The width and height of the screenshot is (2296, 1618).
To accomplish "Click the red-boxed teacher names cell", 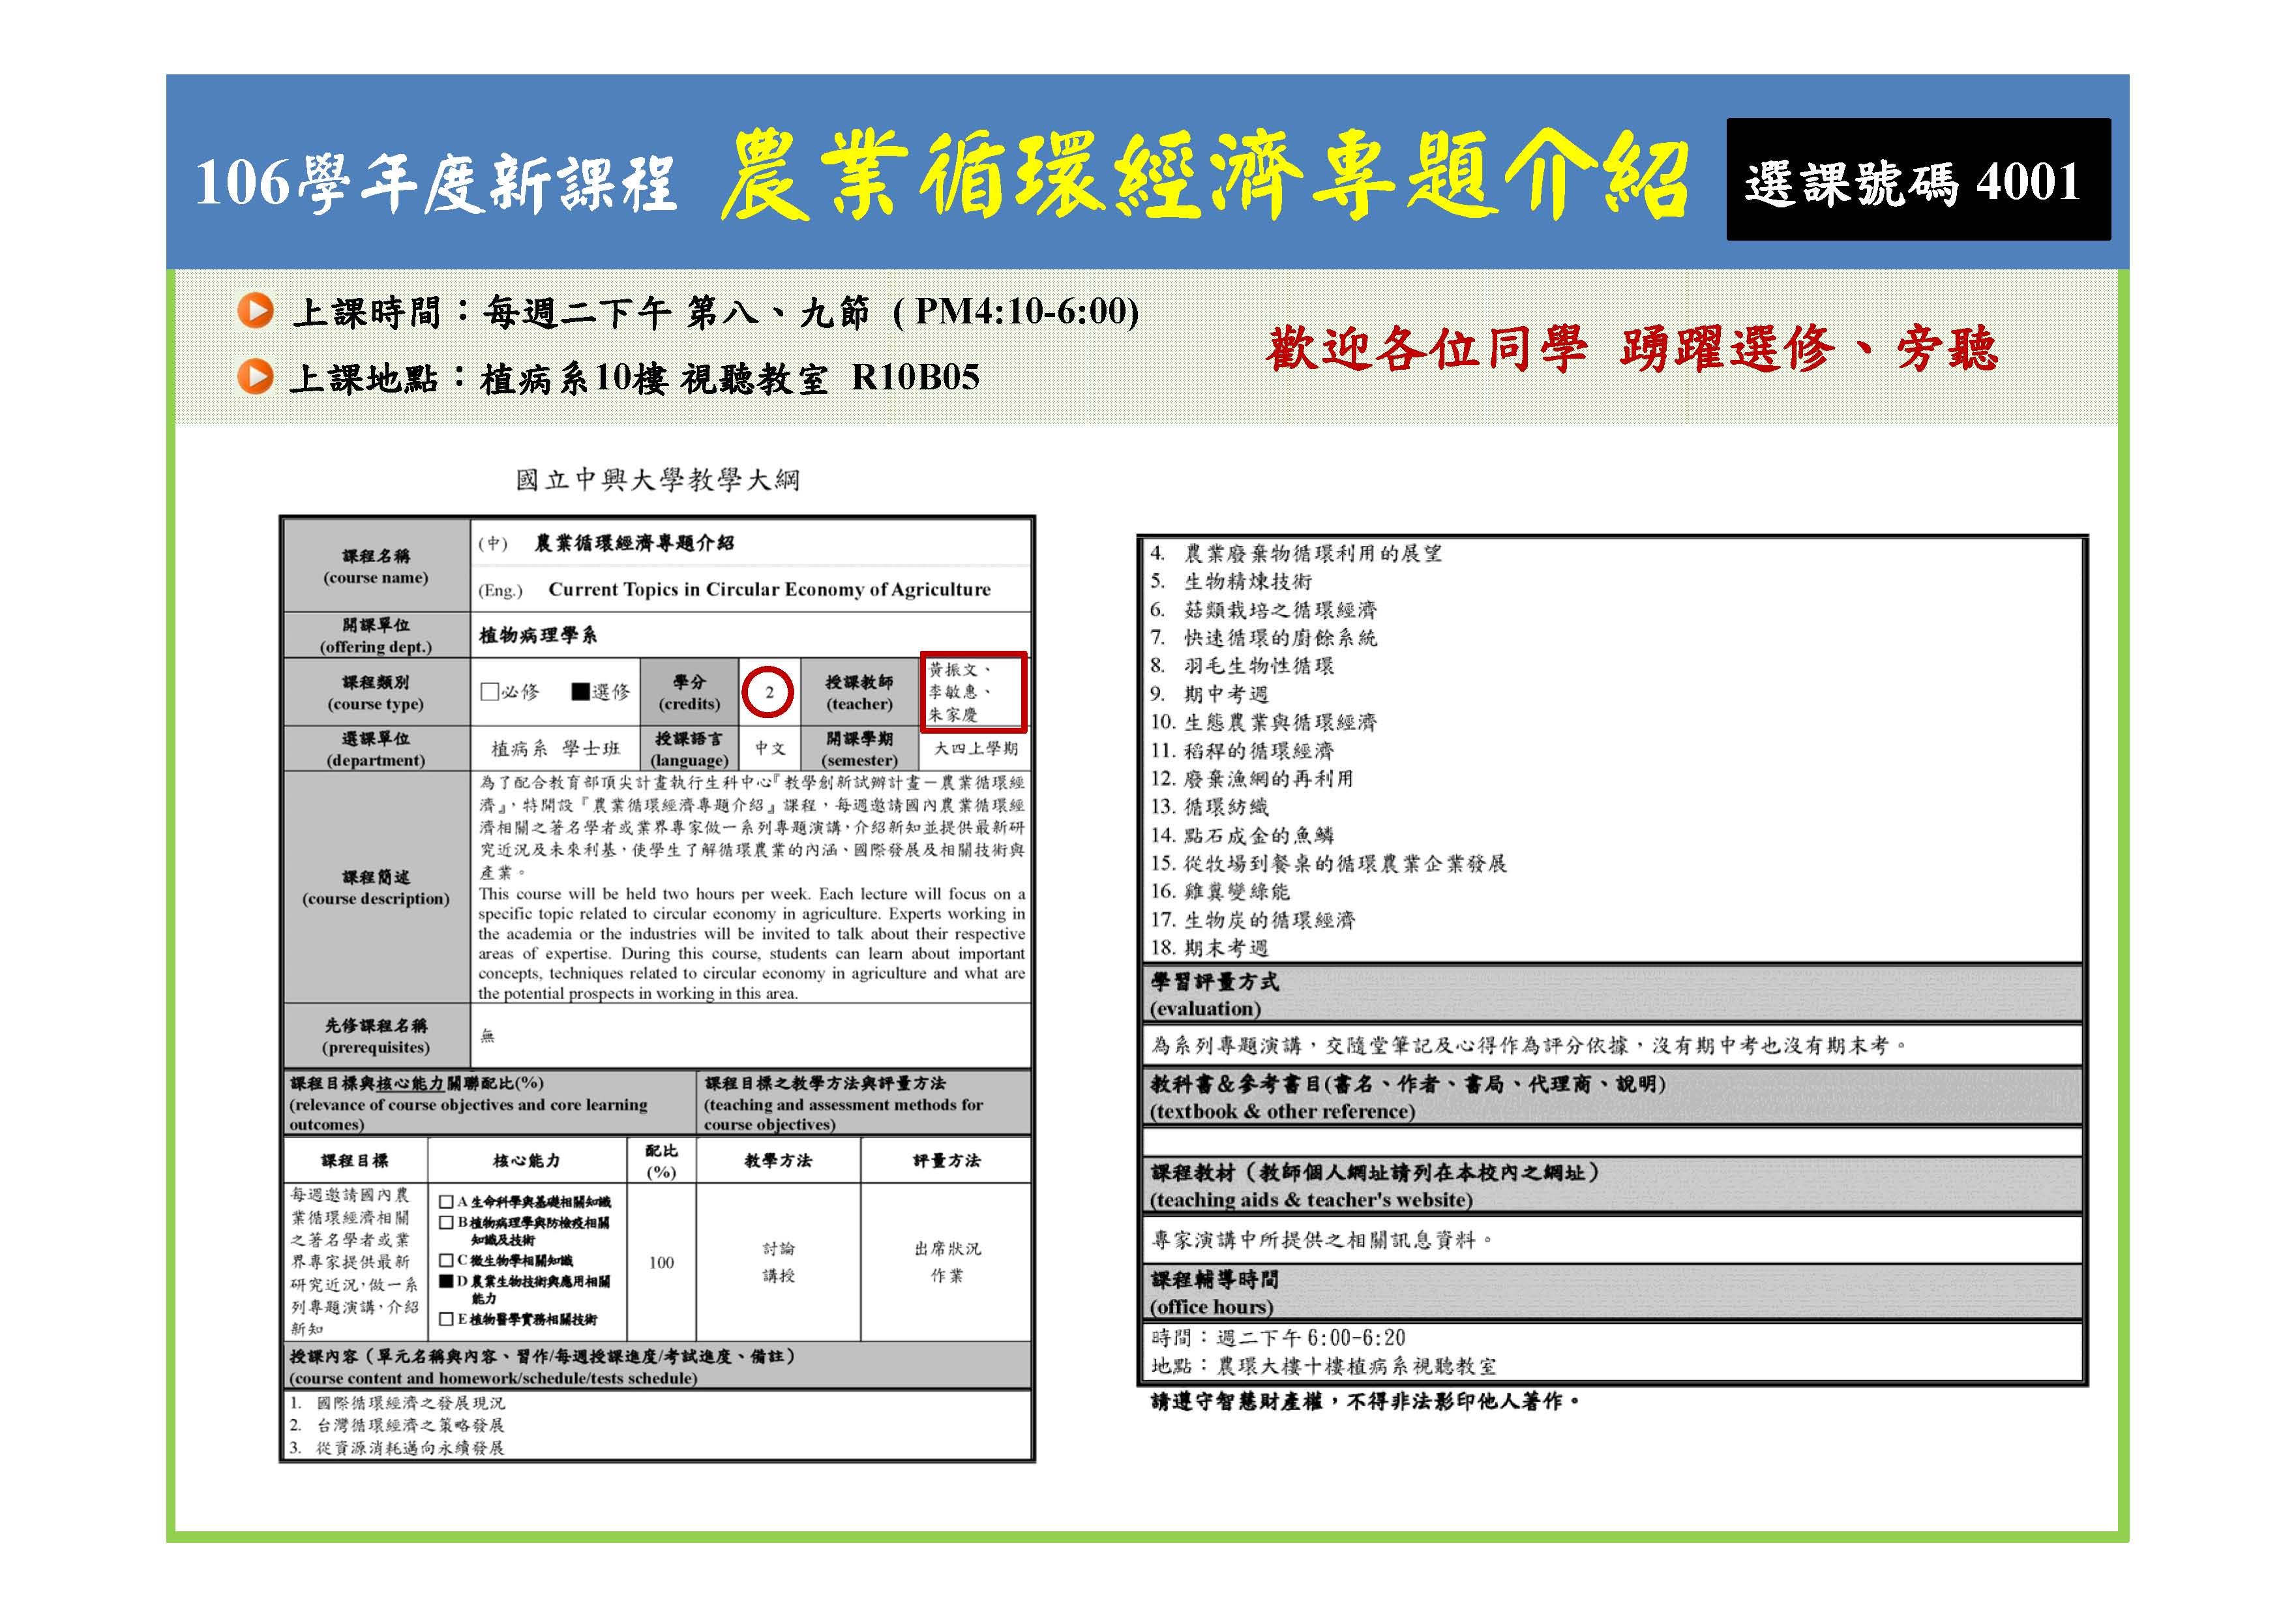I will pyautogui.click(x=972, y=691).
